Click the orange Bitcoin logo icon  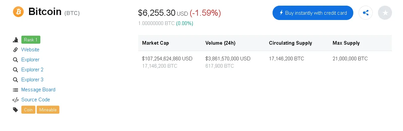18,12
